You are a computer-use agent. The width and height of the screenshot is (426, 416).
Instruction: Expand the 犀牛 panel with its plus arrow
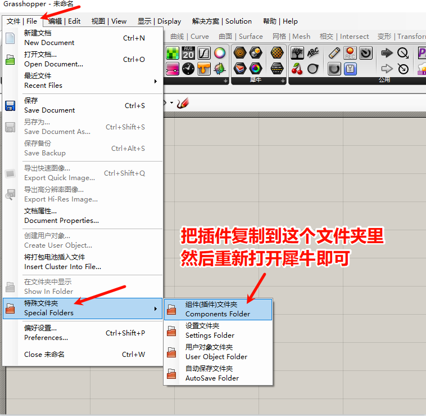(x=283, y=81)
